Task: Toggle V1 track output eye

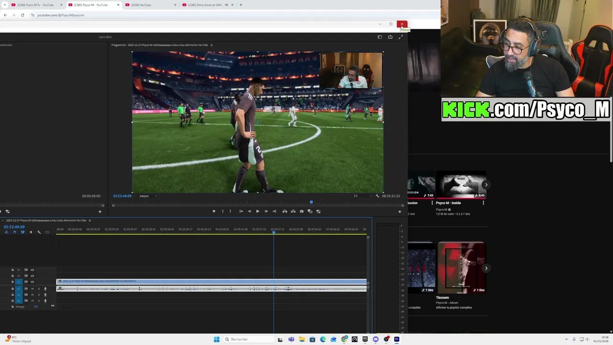Action: [33, 282]
